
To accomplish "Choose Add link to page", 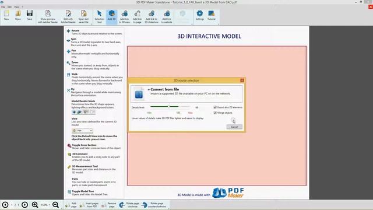I will 138,17.
